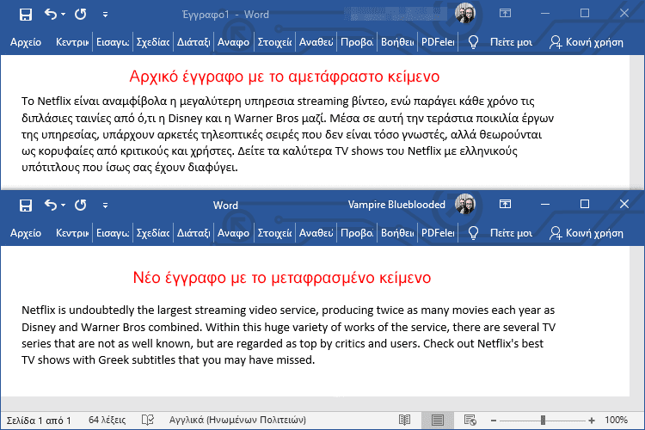The width and height of the screenshot is (645, 430).
Task: Repeat action icon in top Word window
Action: (81, 15)
